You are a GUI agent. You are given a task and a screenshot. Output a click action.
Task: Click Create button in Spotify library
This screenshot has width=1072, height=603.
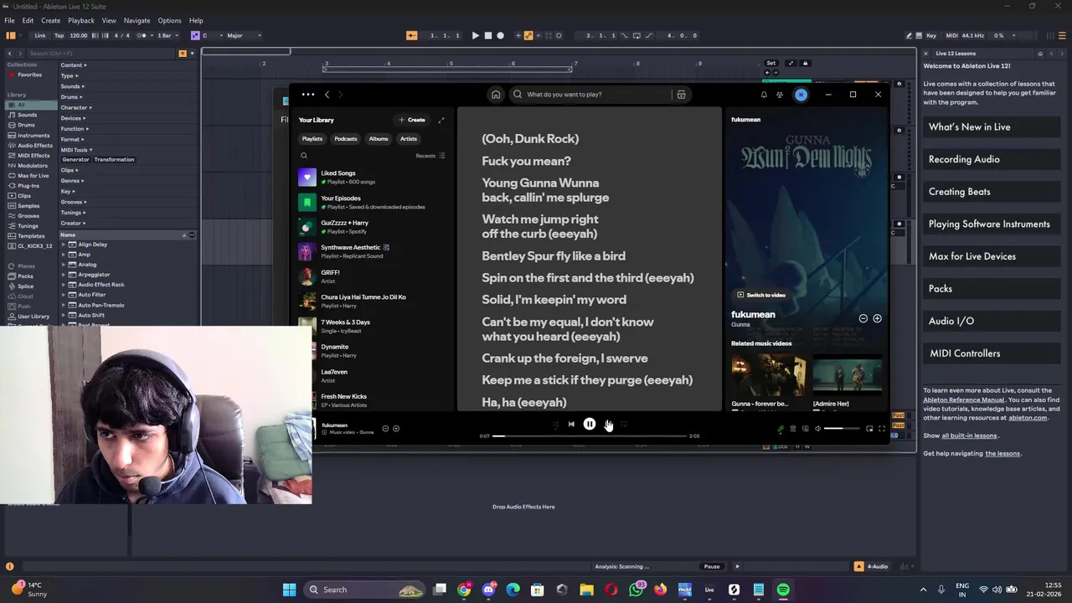(x=412, y=120)
